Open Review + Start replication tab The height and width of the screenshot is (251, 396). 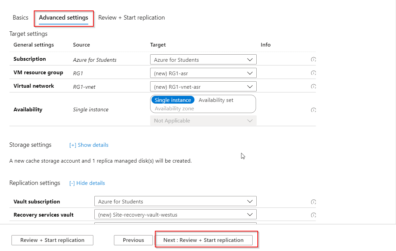pyautogui.click(x=132, y=18)
